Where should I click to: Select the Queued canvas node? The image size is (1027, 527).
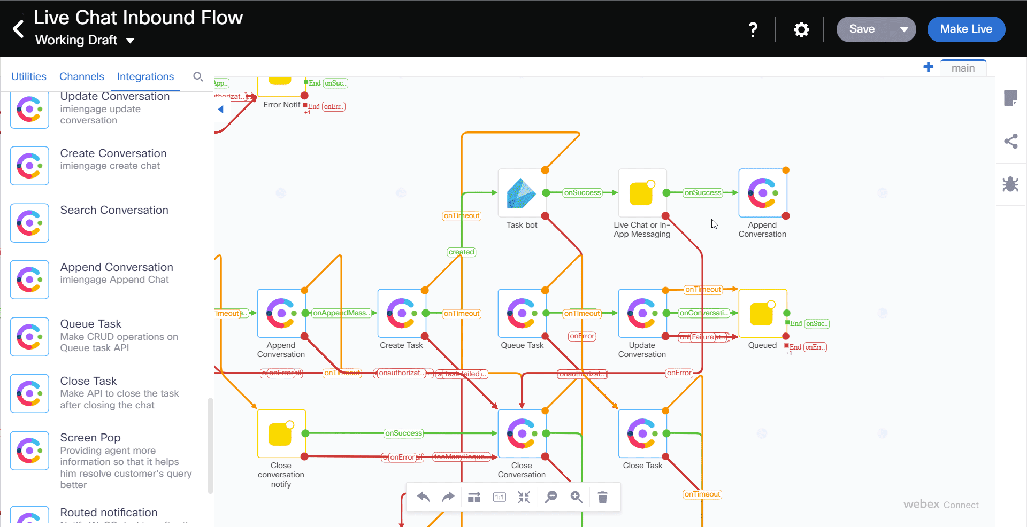point(762,313)
